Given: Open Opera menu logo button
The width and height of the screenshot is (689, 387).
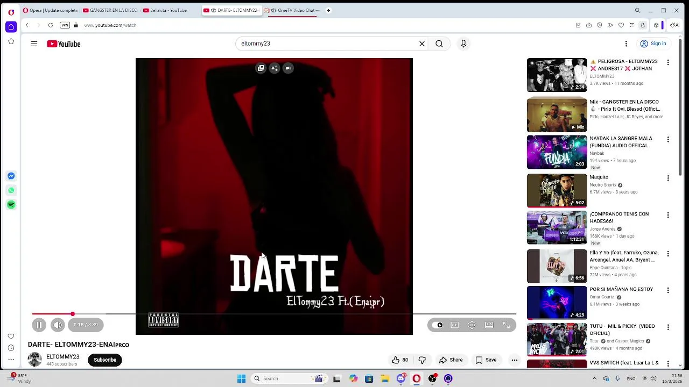Looking at the screenshot, I should pos(11,12).
